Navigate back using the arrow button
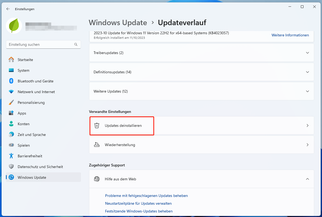This screenshot has width=322, height=217. tap(8, 9)
